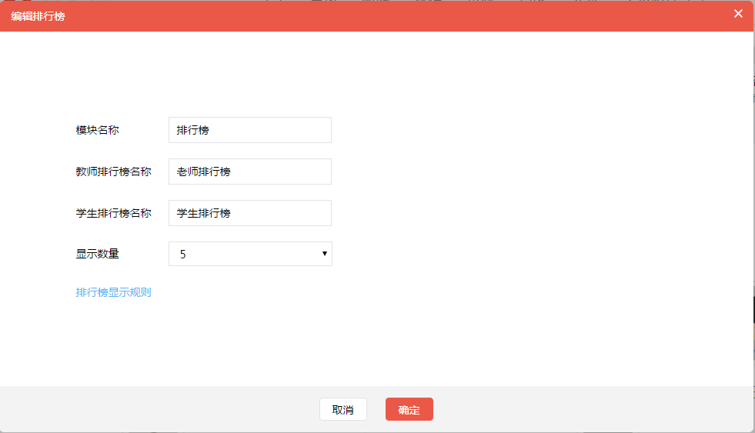The image size is (755, 433).
Task: Click the 模块名称 input field
Action: pos(250,130)
